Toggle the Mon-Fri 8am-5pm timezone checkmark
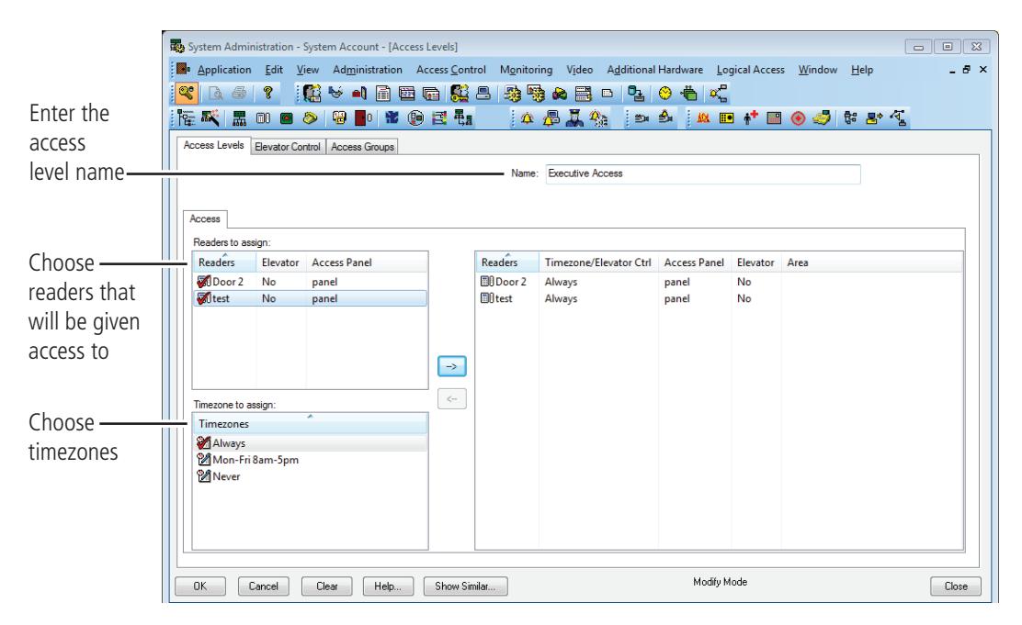The image size is (1022, 625). (x=203, y=460)
